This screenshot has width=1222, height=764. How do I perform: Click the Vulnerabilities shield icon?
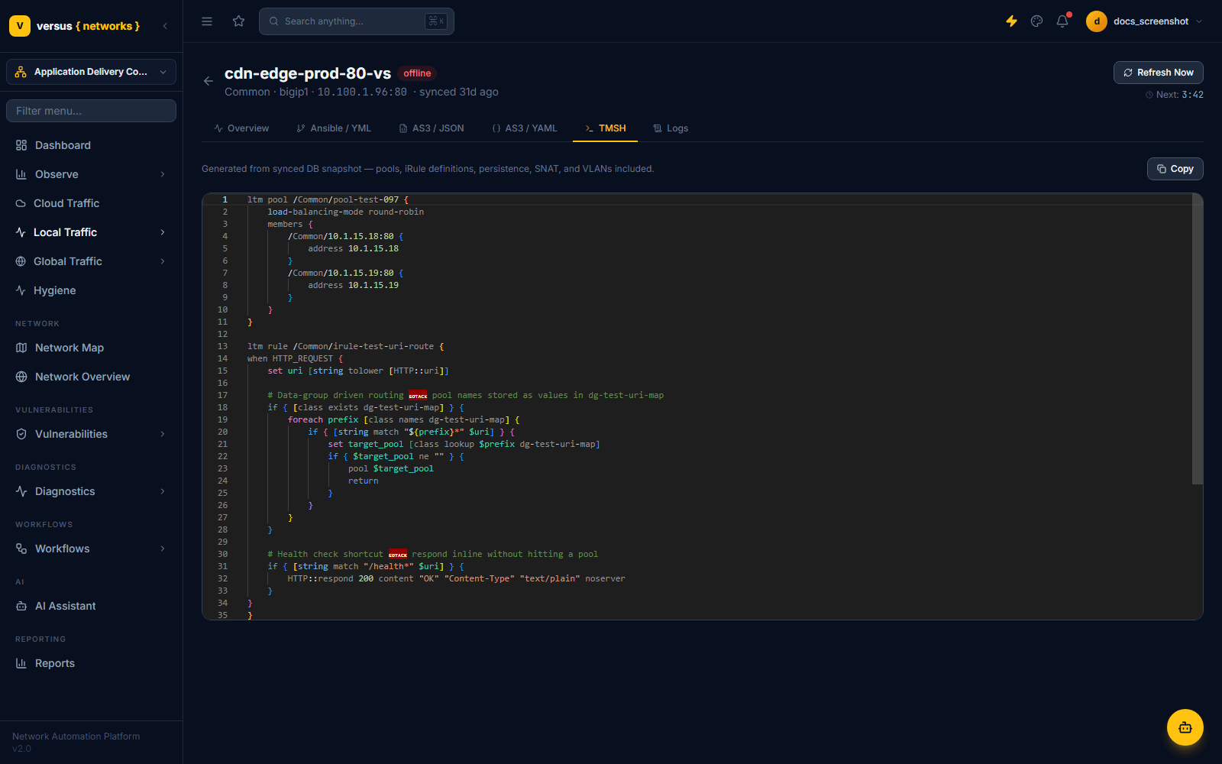pyautogui.click(x=21, y=434)
